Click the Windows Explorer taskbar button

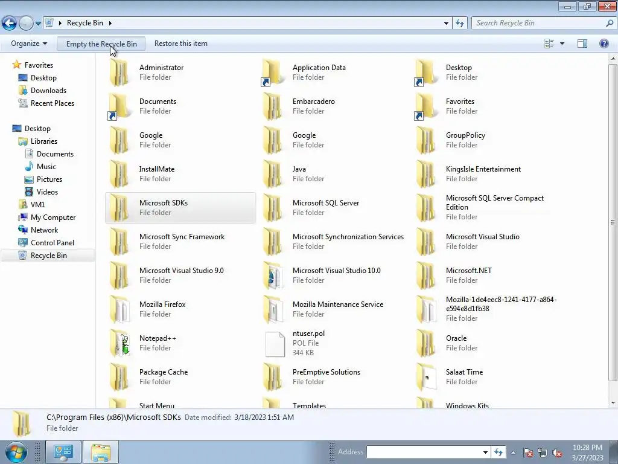(x=101, y=452)
